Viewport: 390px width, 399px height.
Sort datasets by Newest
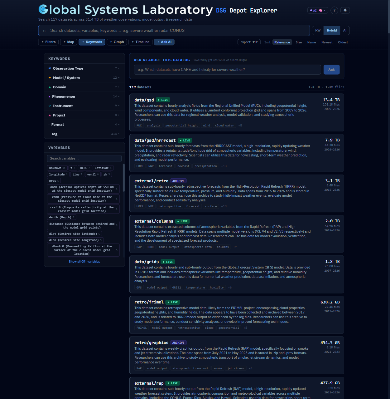[x=327, y=42]
